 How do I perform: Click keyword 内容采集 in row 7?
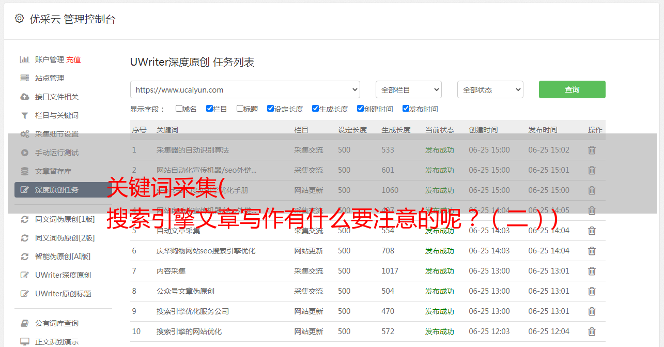coord(171,271)
